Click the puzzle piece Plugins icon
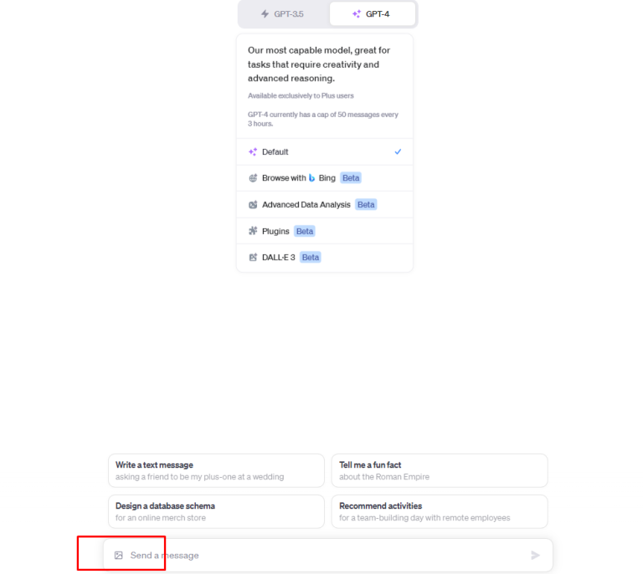643x574 pixels. point(253,231)
